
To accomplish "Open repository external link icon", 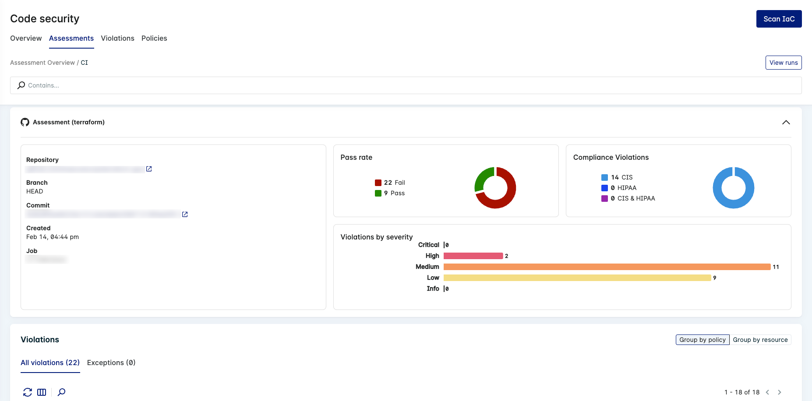I will tap(149, 169).
